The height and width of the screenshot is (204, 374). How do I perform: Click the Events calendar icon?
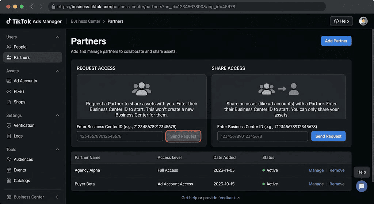[9, 170]
